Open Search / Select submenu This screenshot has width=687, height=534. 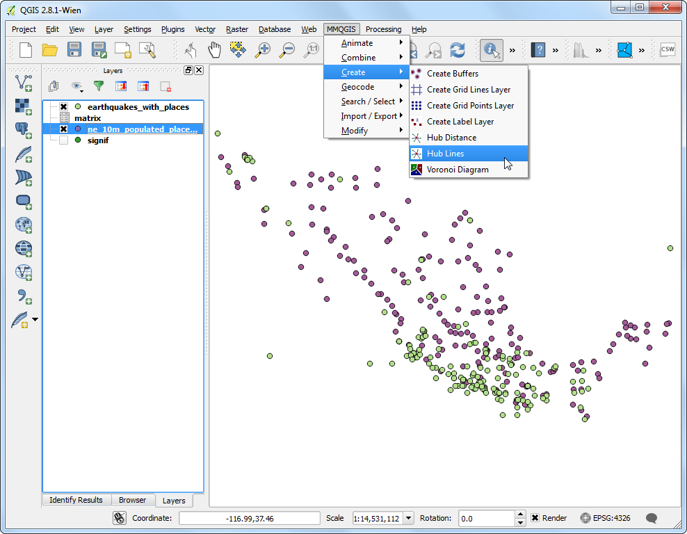[366, 102]
